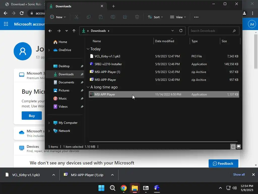The width and height of the screenshot is (258, 194).
Task: Close the Downloads tab
Action: point(102,6)
